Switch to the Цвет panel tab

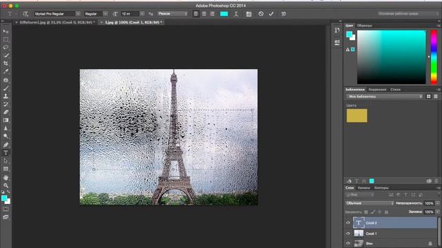(349, 25)
